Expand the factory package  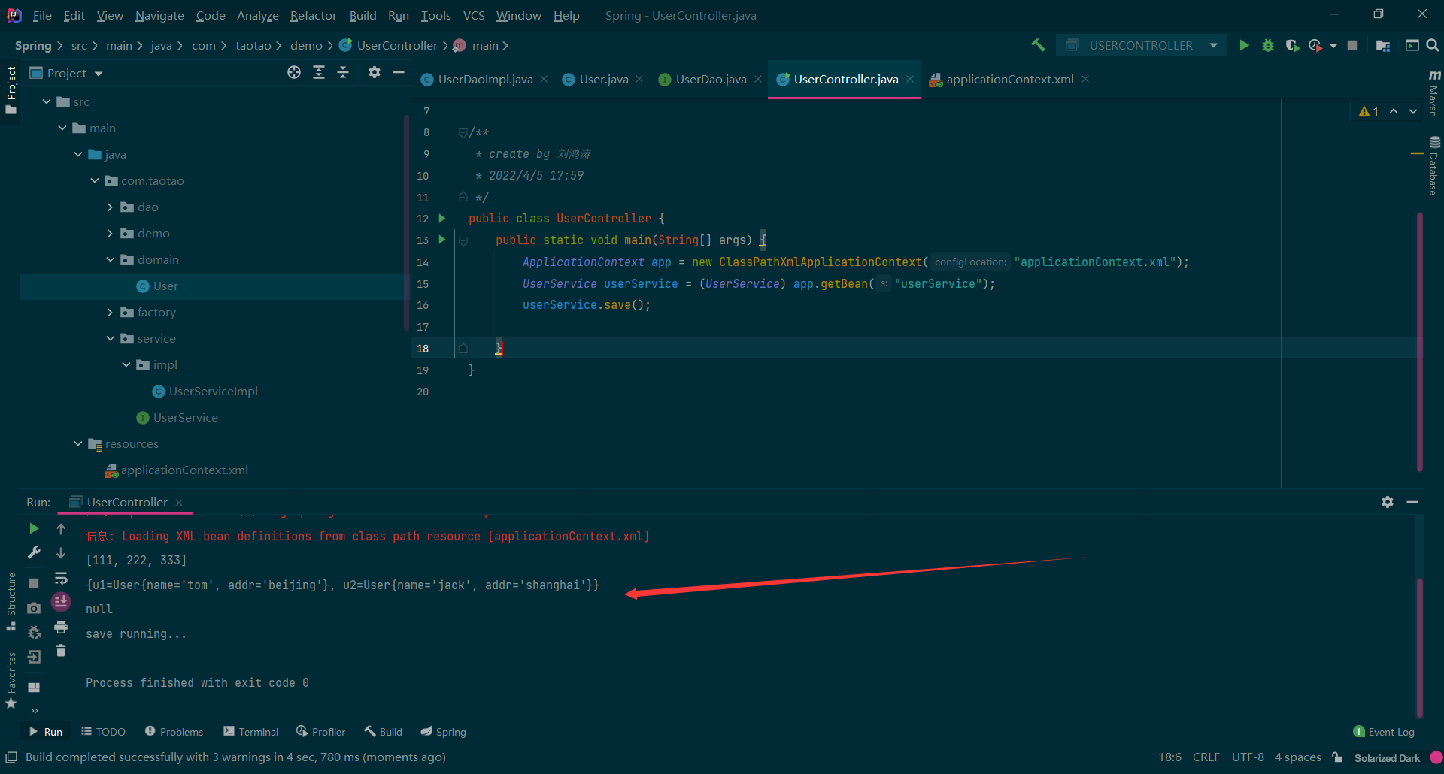coord(110,312)
